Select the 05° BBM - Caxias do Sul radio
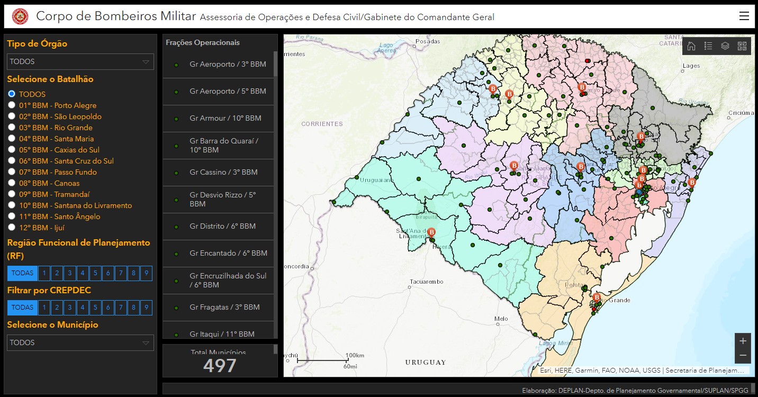This screenshot has height=397, width=758. tap(12, 149)
